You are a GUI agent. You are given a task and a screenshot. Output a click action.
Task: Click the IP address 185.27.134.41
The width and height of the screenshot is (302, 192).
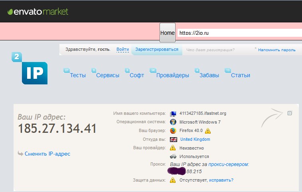click(x=57, y=128)
